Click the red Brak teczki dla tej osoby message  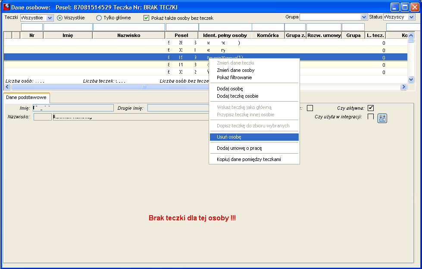pyautogui.click(x=192, y=218)
